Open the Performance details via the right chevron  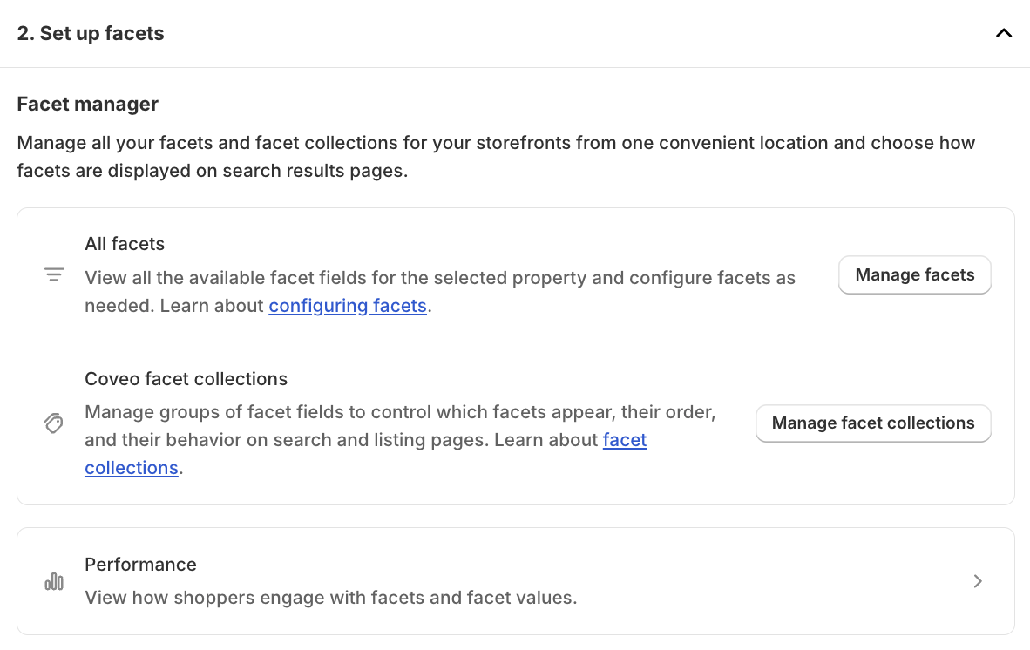[978, 581]
